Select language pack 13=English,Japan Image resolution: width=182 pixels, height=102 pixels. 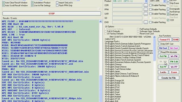click(112, 71)
